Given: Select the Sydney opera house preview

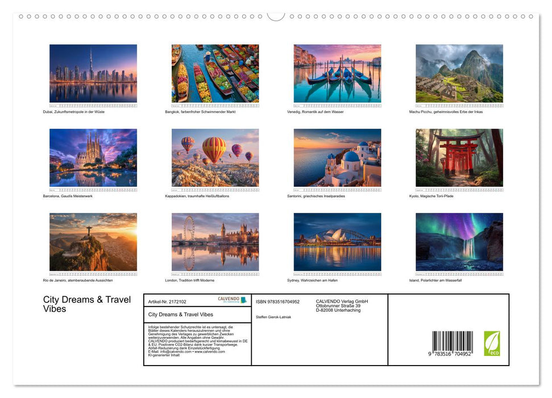Looking at the screenshot, I should (x=337, y=242).
